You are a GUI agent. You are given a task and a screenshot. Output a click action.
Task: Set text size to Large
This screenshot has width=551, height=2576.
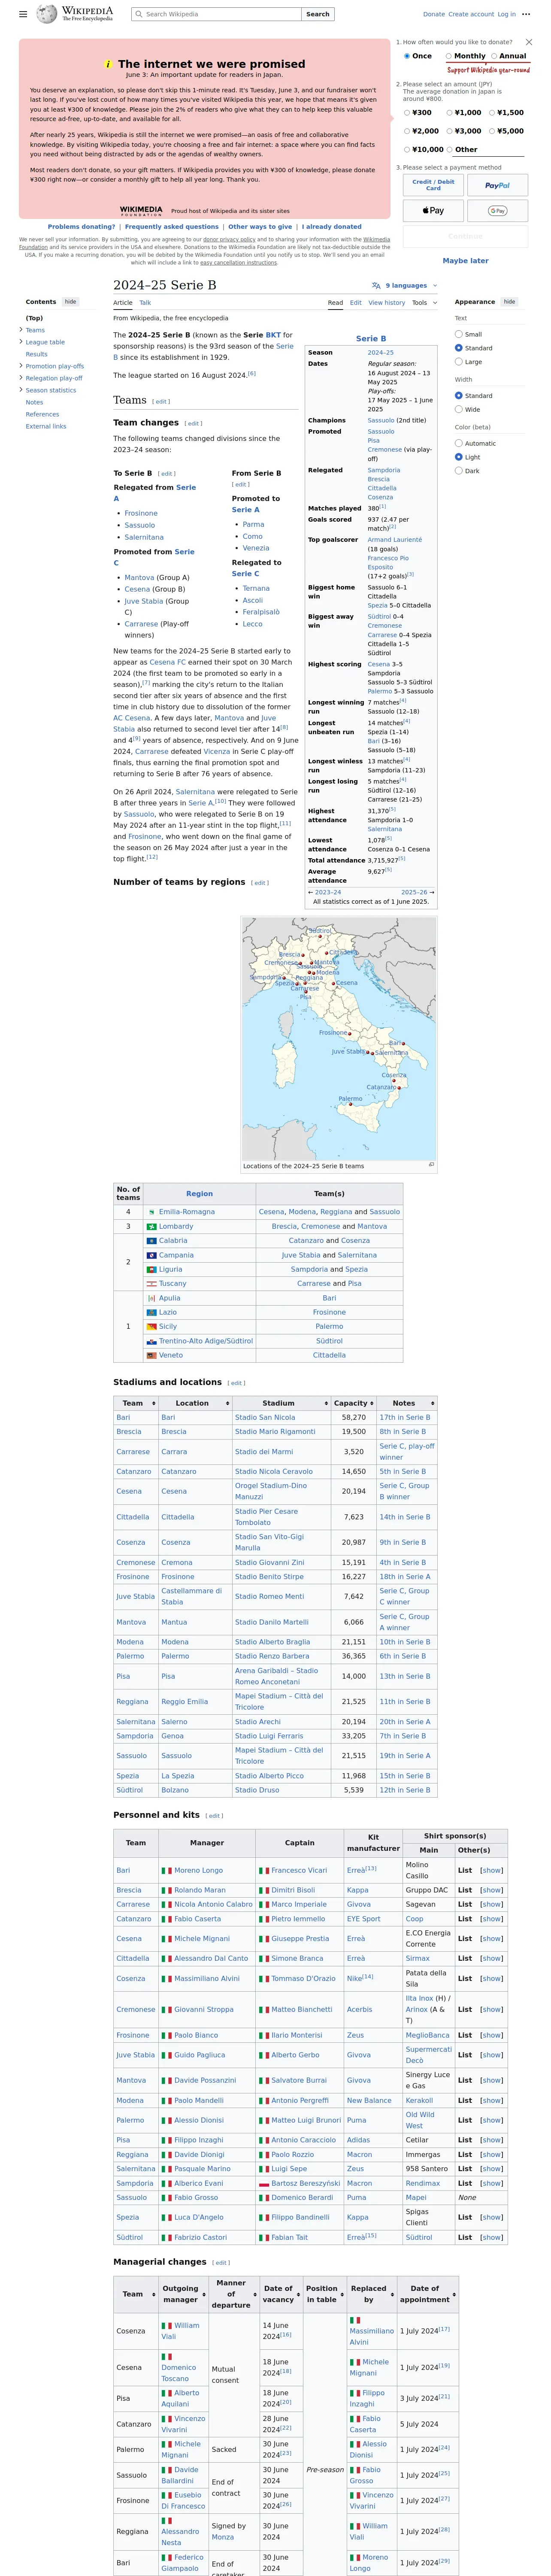[459, 362]
